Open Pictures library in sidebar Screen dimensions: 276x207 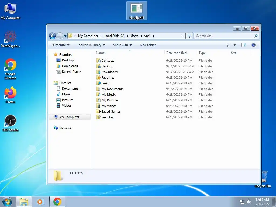coord(67,100)
